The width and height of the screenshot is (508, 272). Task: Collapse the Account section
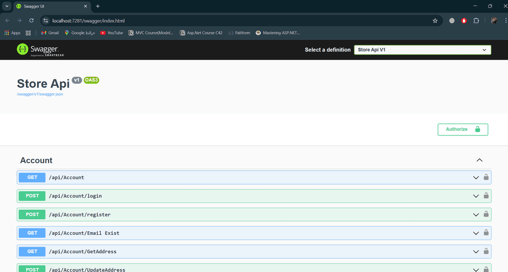(x=479, y=160)
